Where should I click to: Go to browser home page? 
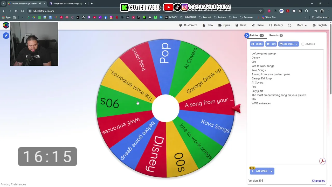coord(22,11)
